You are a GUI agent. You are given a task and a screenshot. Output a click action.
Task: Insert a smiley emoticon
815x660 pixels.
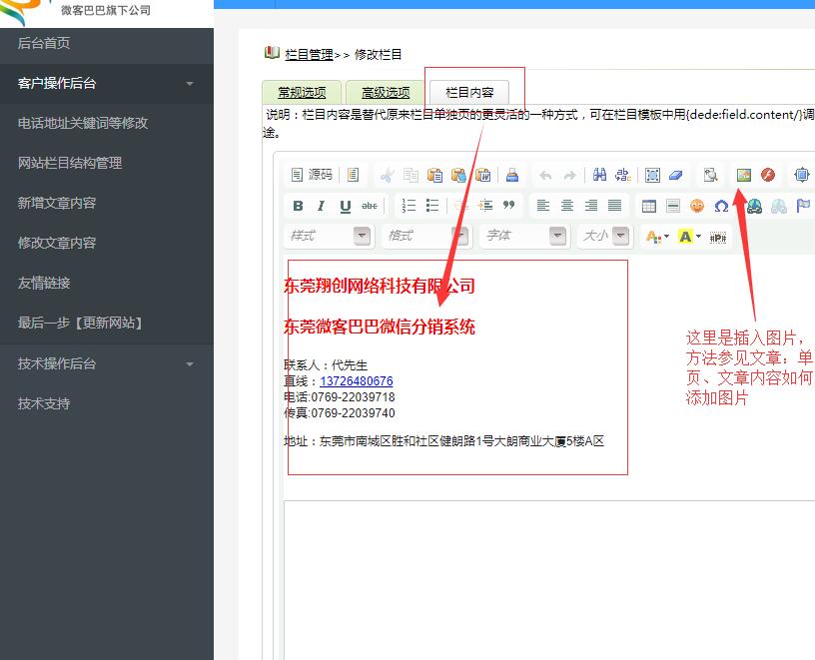point(697,206)
